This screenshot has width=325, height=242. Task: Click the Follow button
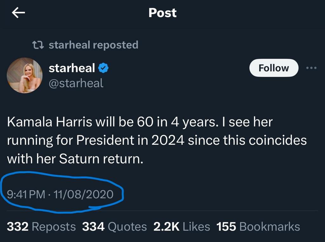274,67
